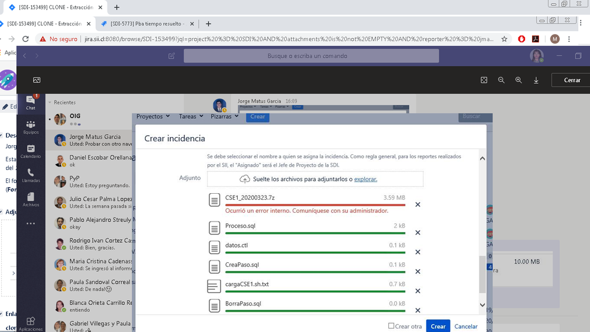The width and height of the screenshot is (590, 332).
Task: Click the browser address bar URL
Action: pos(288,39)
